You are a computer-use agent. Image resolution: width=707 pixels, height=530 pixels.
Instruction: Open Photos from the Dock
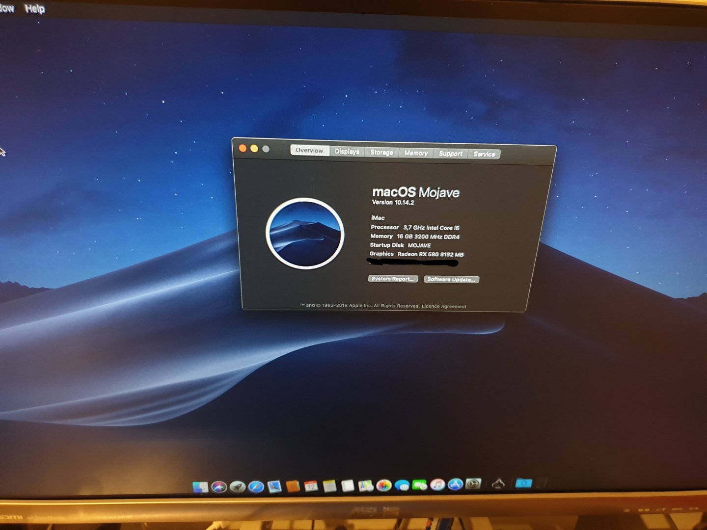[384, 485]
